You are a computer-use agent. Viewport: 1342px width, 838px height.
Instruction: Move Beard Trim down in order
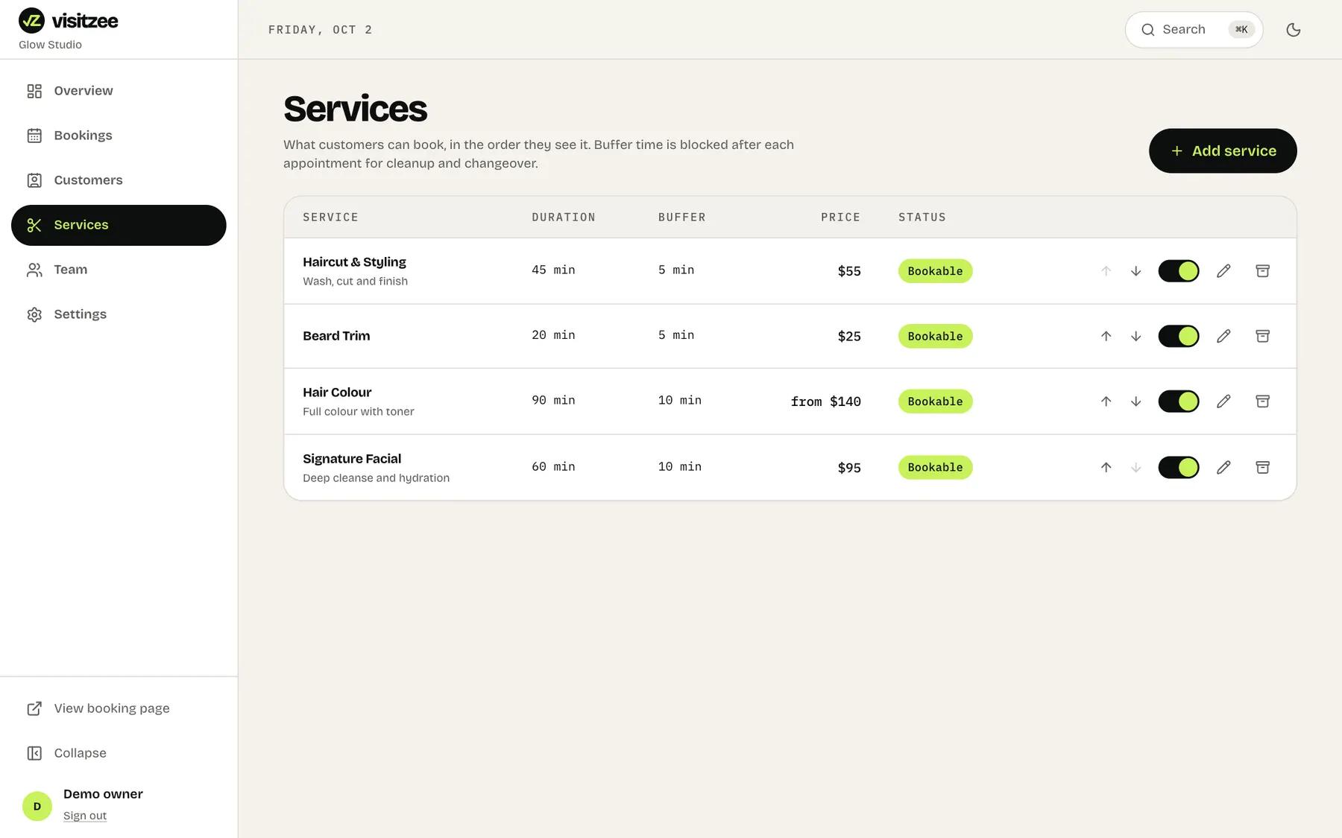tap(1135, 336)
